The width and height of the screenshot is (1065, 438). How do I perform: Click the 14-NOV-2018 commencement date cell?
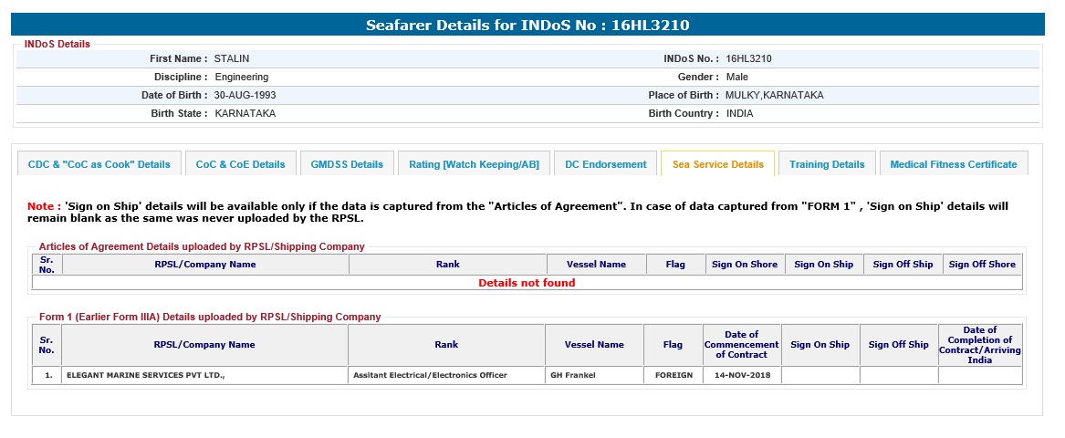tap(741, 375)
